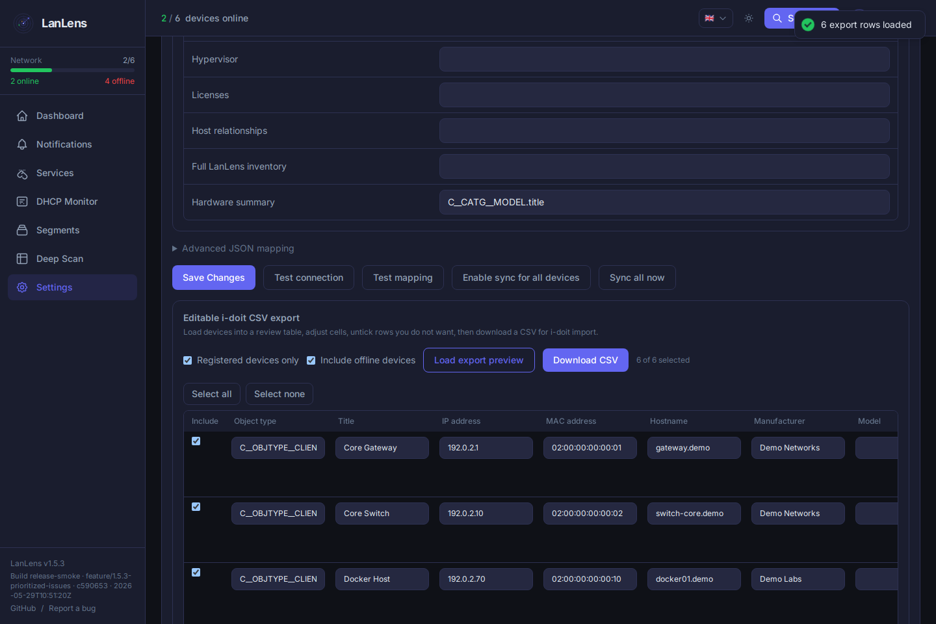Edit IP address cell 192.0.2.70

tap(486, 579)
